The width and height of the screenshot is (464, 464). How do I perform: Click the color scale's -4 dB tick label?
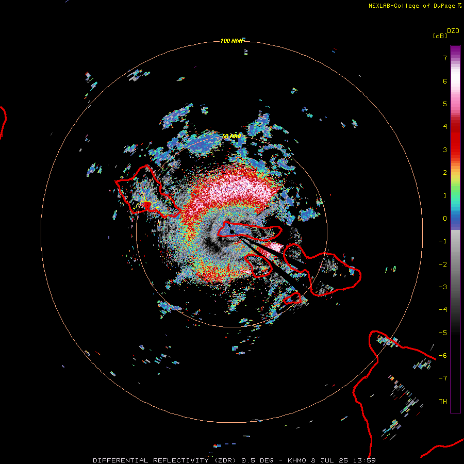coord(443,309)
